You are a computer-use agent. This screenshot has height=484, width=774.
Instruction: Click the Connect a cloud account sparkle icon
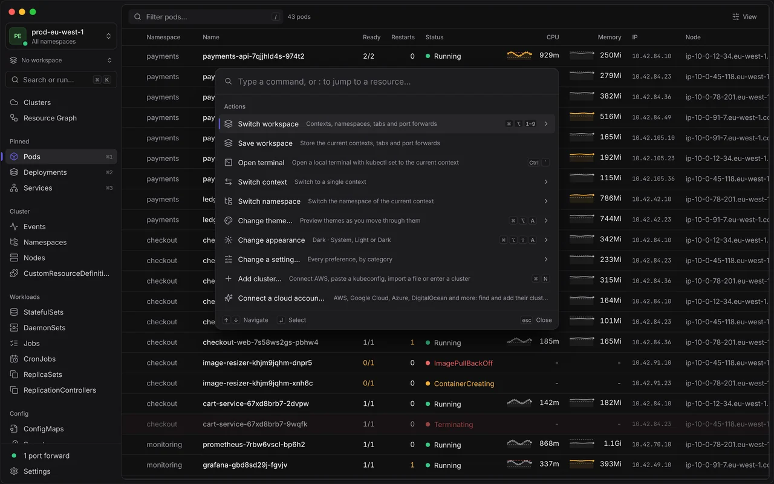coord(229,298)
